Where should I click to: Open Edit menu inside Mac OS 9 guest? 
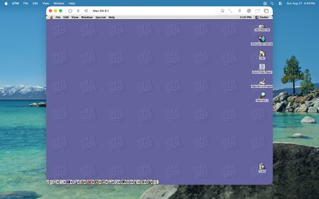click(66, 17)
